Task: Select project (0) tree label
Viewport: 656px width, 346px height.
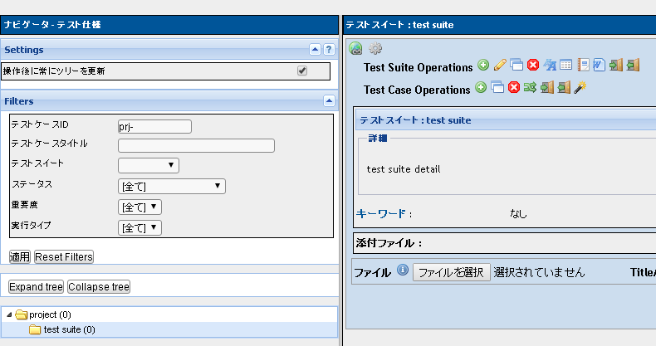Action: pyautogui.click(x=50, y=314)
